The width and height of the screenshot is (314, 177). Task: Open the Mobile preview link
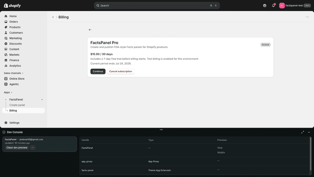[221, 153]
